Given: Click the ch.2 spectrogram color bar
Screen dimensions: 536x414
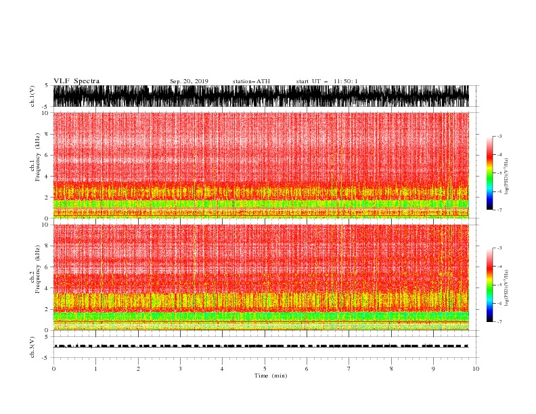Looking at the screenshot, I should 489,285.
